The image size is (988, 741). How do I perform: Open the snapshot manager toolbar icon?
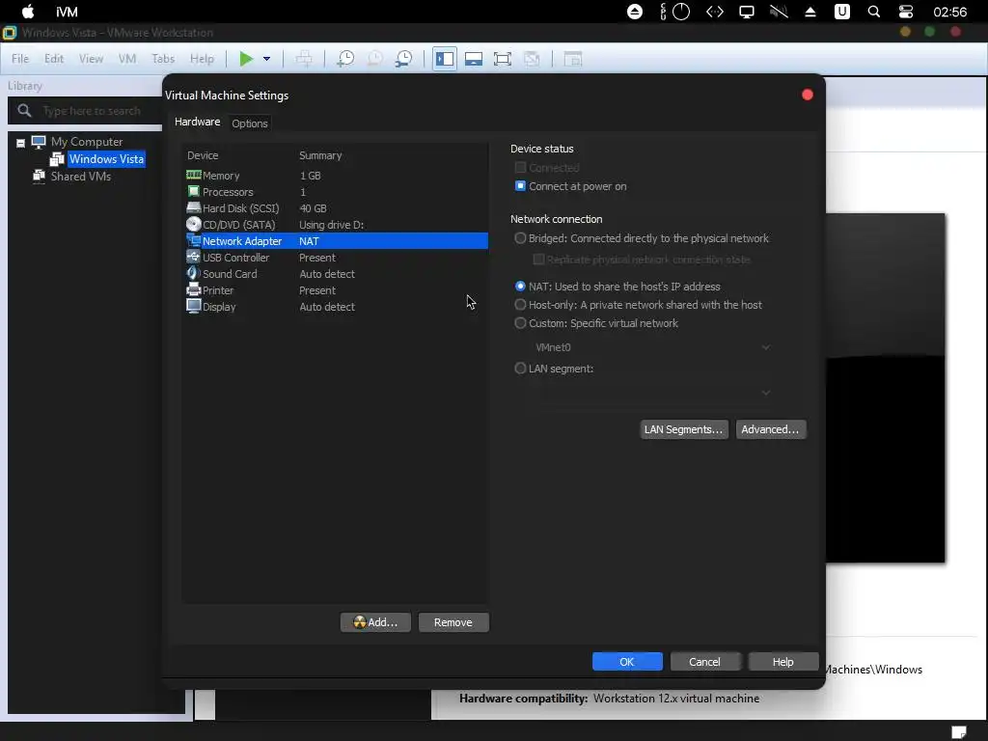coord(404,59)
